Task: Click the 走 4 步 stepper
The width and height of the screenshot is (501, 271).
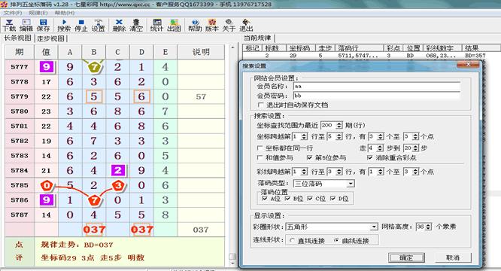Action: click(380, 148)
